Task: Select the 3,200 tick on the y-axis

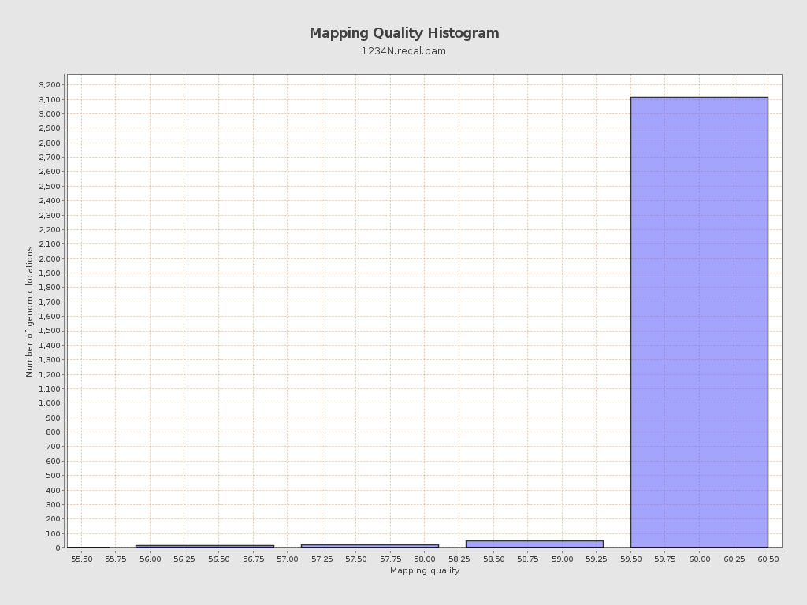Action: [x=49, y=85]
